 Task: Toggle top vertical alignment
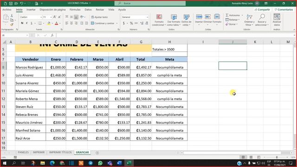click(67, 17)
